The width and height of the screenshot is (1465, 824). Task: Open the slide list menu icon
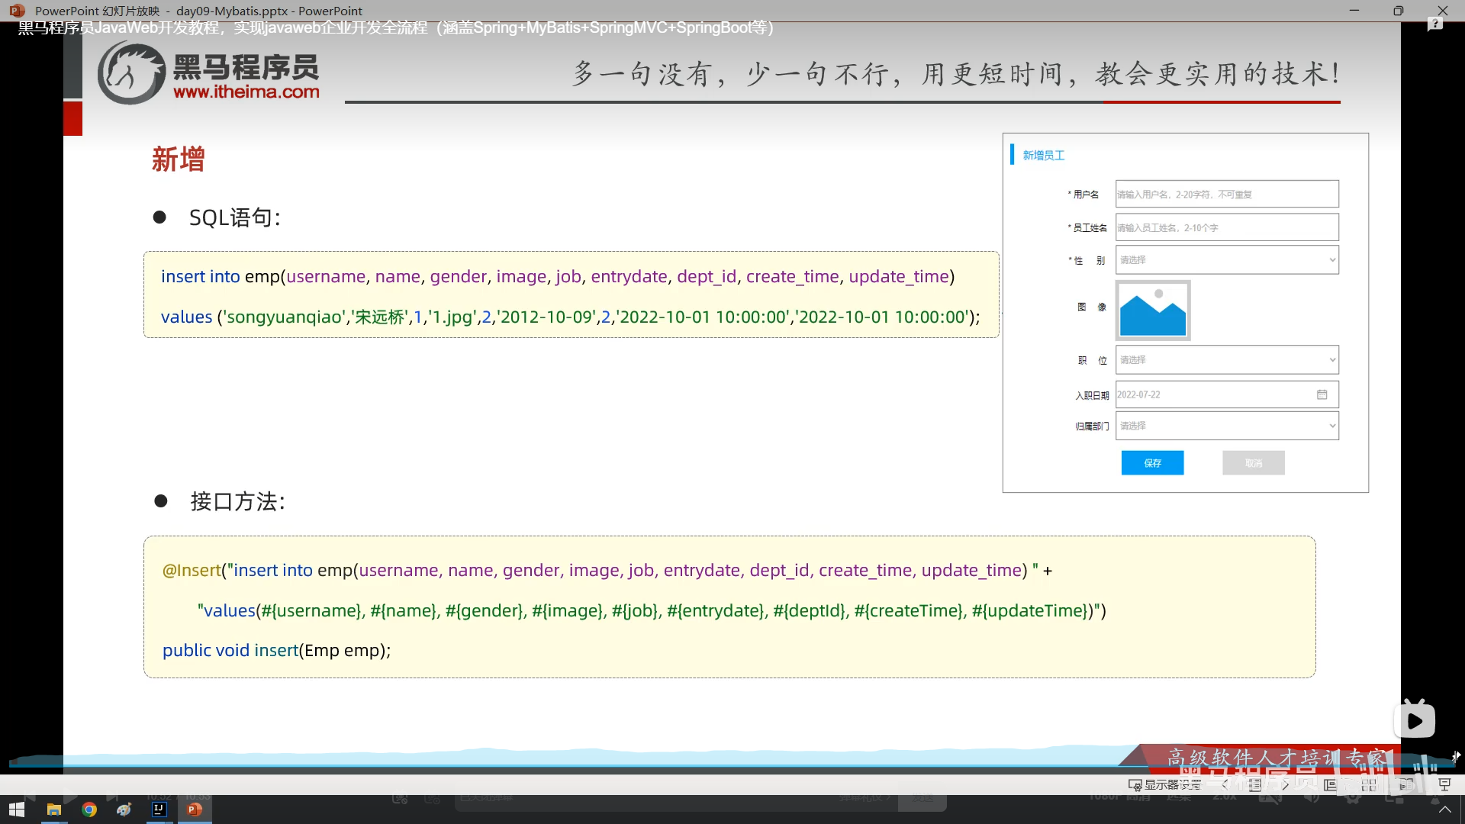click(x=1255, y=784)
